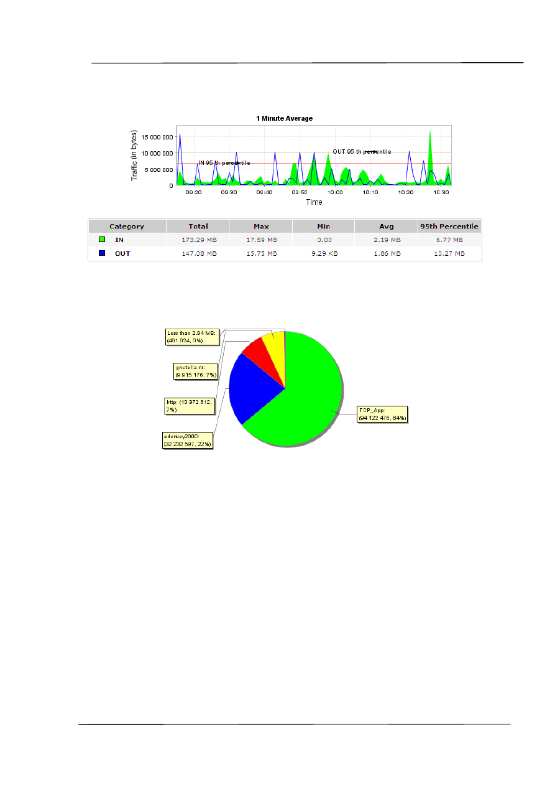
Task: Select the IN row total 173.29 MB
Action: click(198, 240)
